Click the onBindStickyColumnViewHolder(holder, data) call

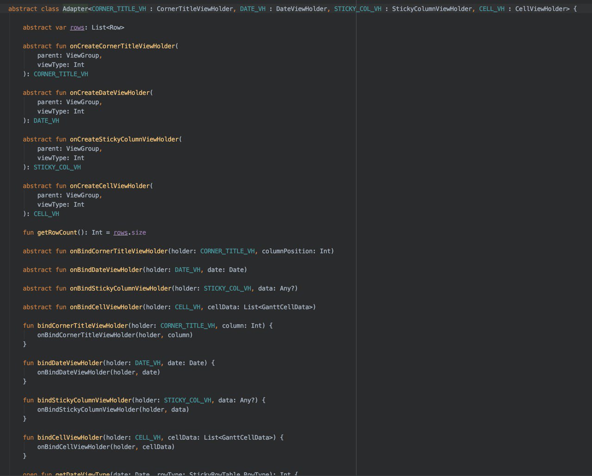113,409
